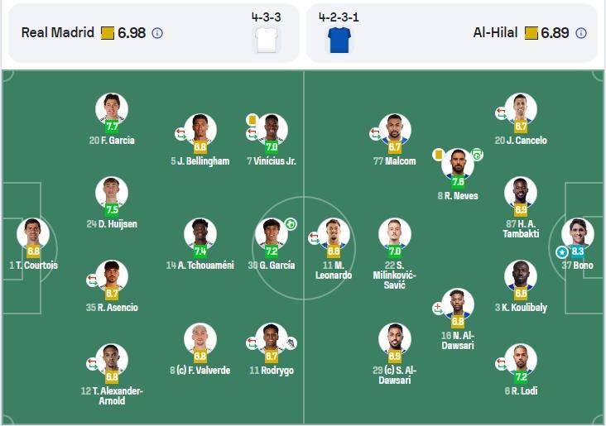The image size is (606, 426).
Task: Click the white Real Madrid jersey icon
Action: click(x=267, y=40)
